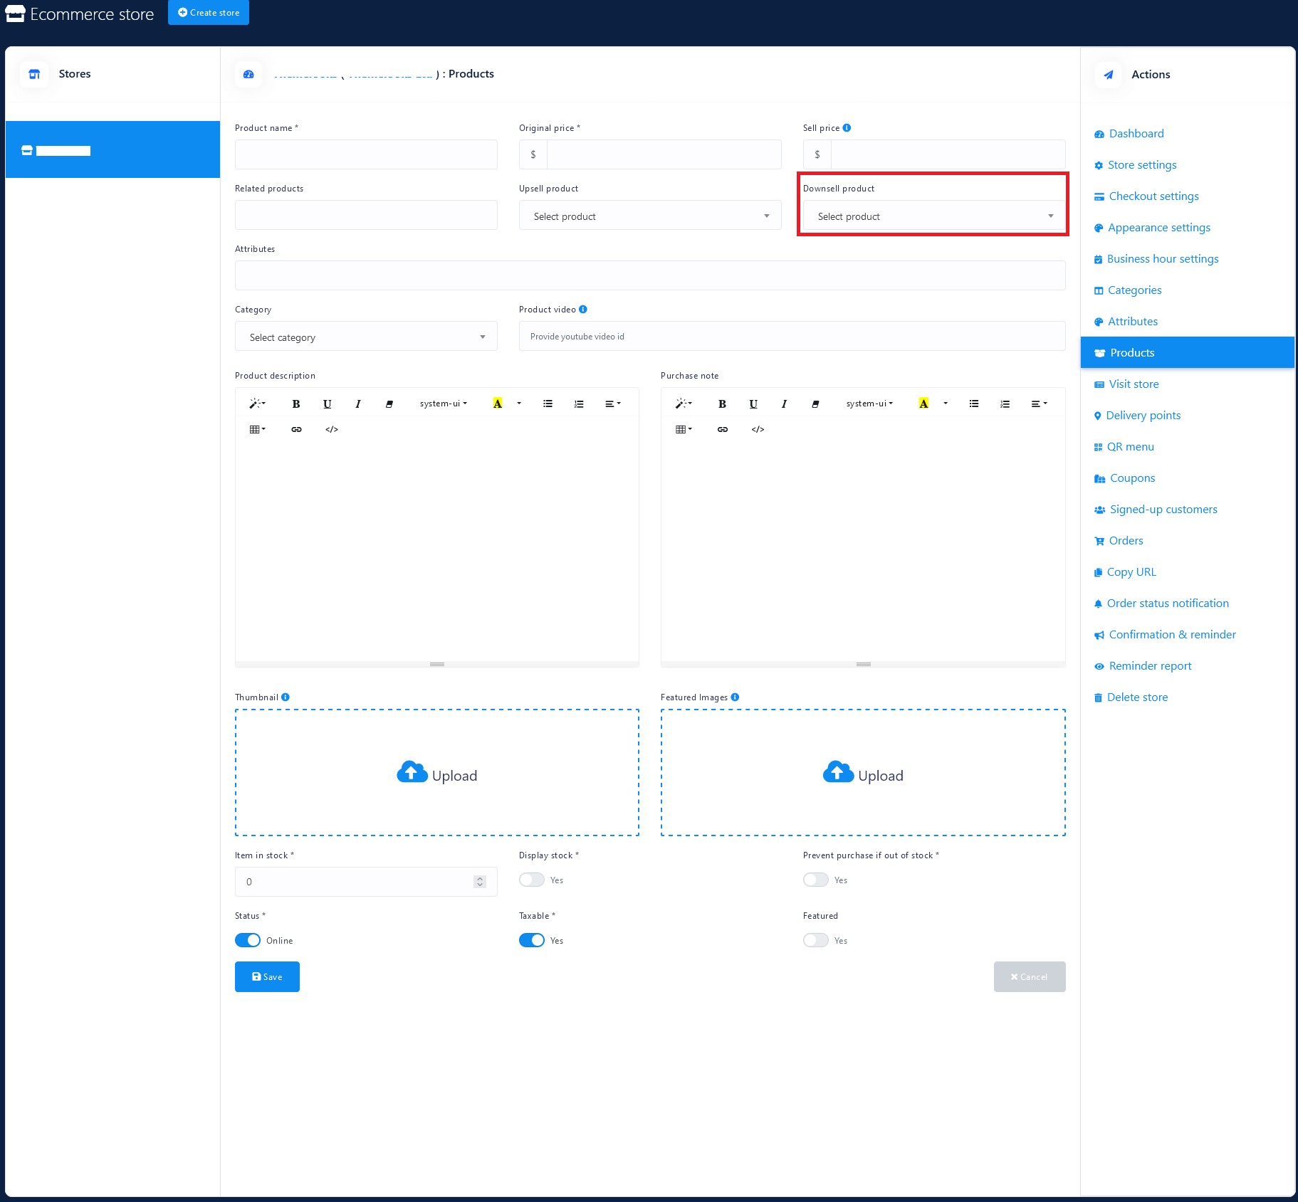The image size is (1298, 1202).
Task: Open the Upsell product dropdown
Action: click(650, 216)
